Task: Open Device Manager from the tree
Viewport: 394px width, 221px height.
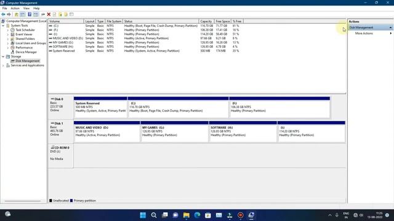Action: point(26,52)
